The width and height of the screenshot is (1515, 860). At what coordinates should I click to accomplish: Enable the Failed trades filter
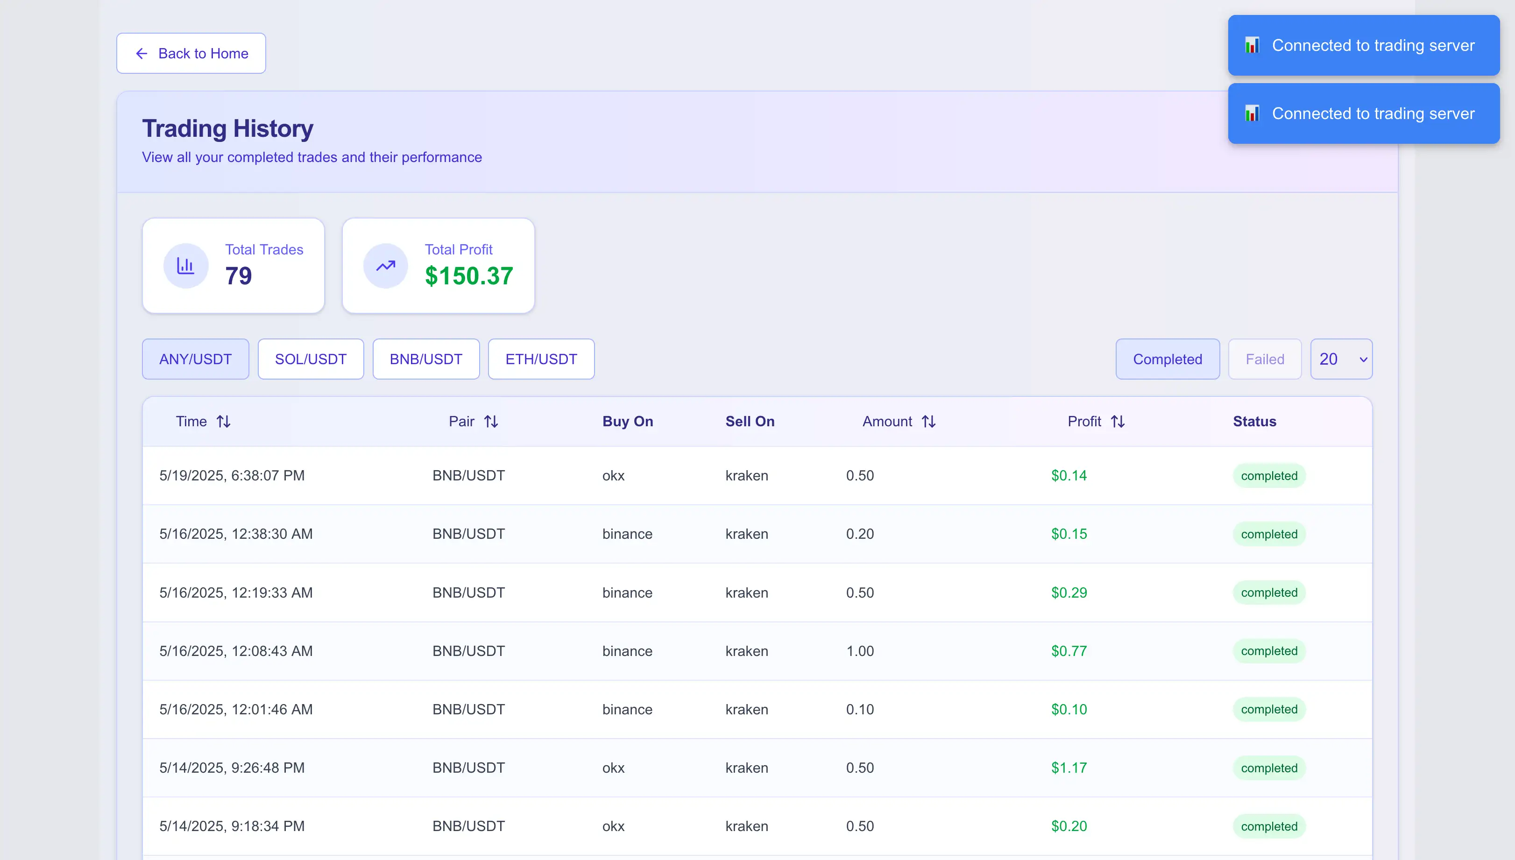pos(1264,359)
